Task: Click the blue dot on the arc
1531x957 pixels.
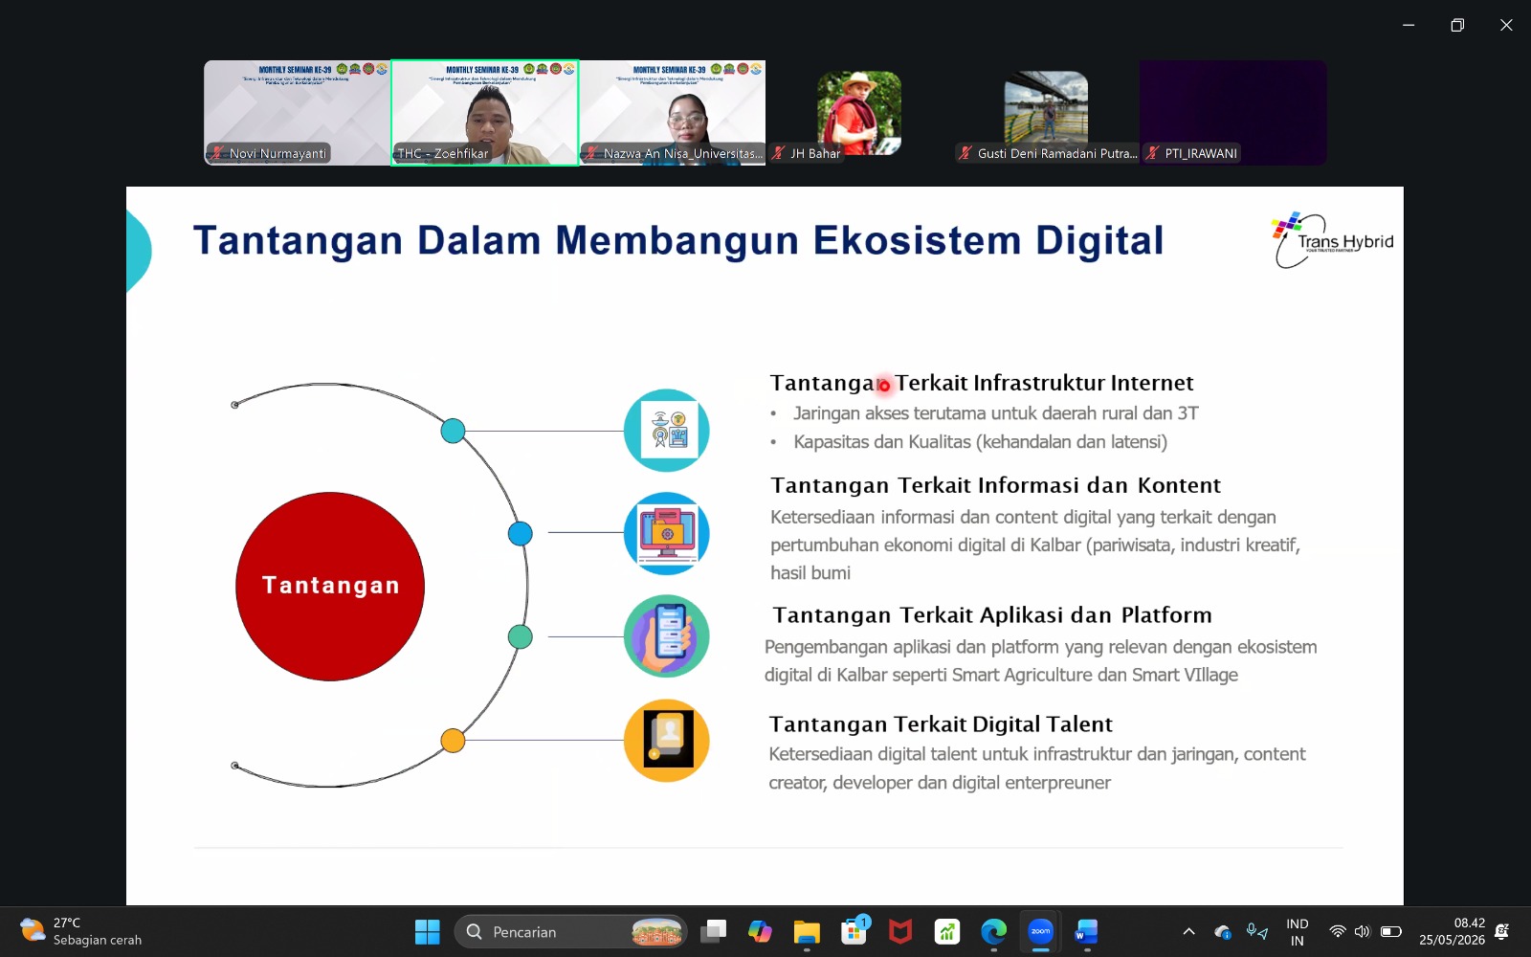Action: click(520, 533)
